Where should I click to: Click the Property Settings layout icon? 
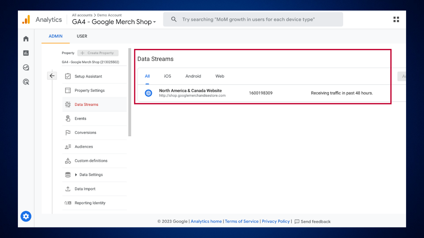point(68,90)
